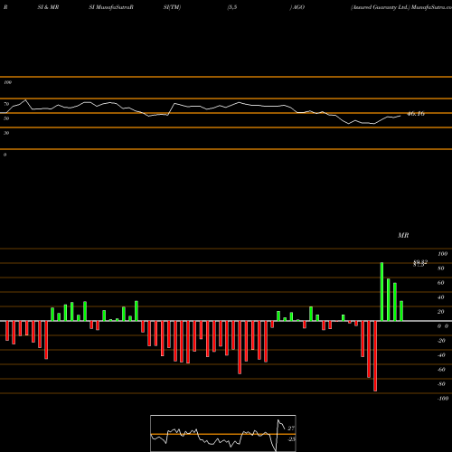Click the MR axis label -20

pyautogui.click(x=441, y=341)
